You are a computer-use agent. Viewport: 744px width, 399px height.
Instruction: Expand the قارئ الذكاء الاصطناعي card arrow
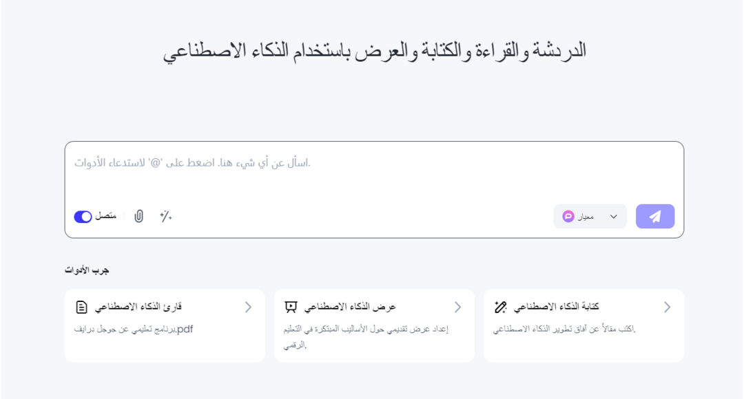(248, 307)
